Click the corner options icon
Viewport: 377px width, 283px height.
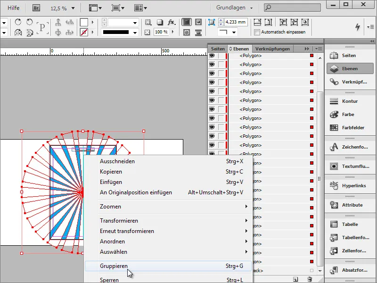(211, 22)
